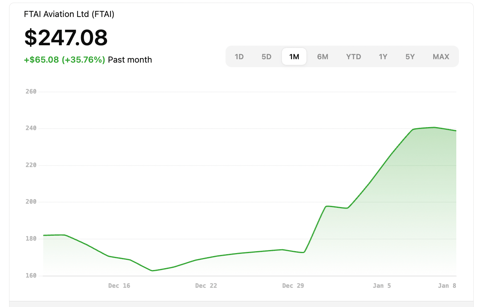Click the 180 y-axis label
The image size is (479, 307).
pos(31,239)
